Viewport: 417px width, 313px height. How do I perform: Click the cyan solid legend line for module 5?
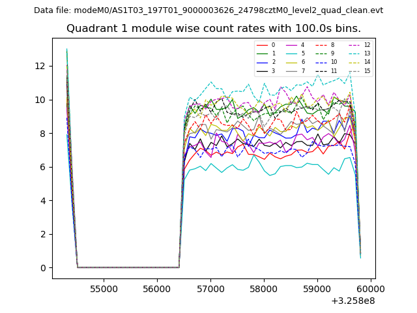[x=292, y=53]
